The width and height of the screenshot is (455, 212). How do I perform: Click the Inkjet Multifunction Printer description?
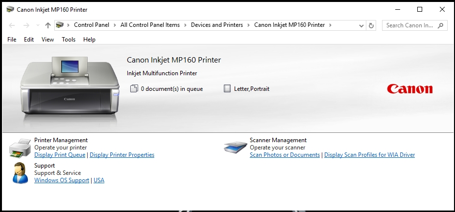tap(162, 73)
